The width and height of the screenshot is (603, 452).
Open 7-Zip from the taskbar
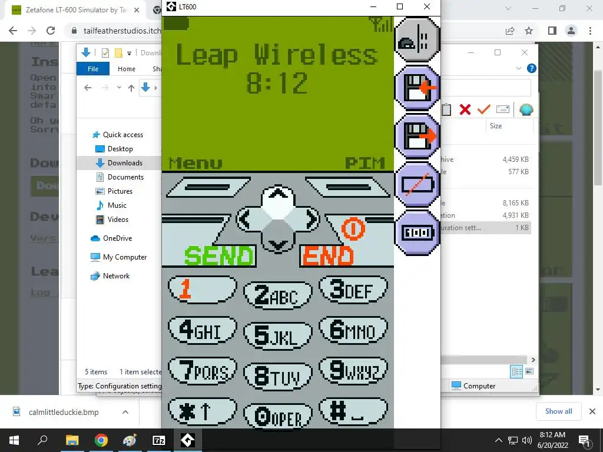(158, 440)
